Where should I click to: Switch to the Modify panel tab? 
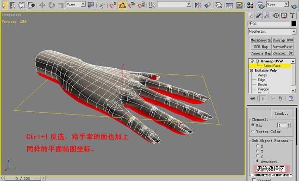click(x=259, y=15)
